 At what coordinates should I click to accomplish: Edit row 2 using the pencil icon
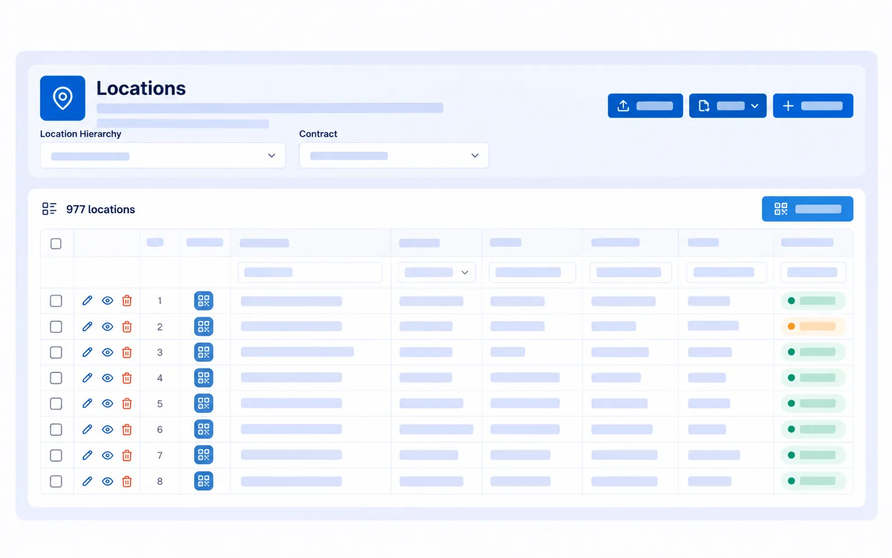coord(87,327)
